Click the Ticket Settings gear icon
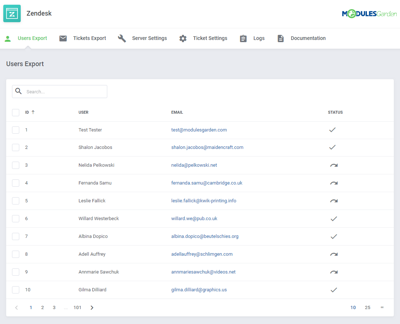 (x=183, y=38)
